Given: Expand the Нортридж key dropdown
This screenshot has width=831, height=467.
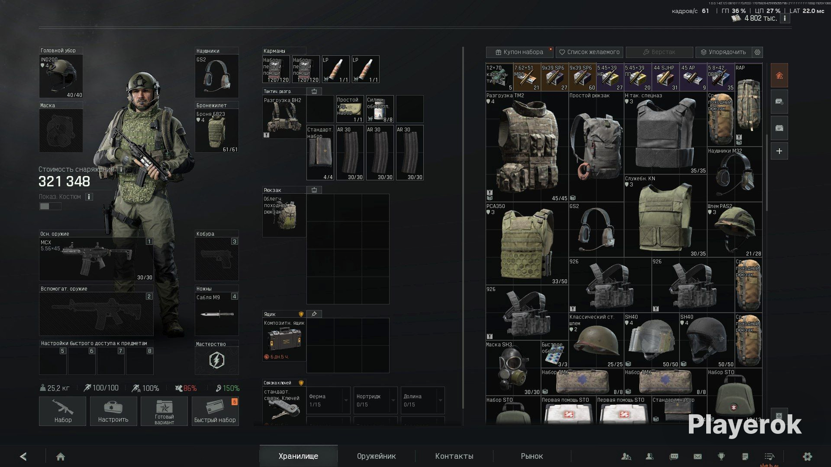Looking at the screenshot, I should [x=376, y=400].
